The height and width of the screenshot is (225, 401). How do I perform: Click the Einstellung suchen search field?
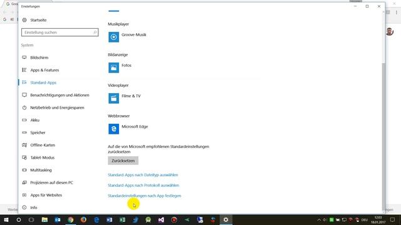[60, 32]
